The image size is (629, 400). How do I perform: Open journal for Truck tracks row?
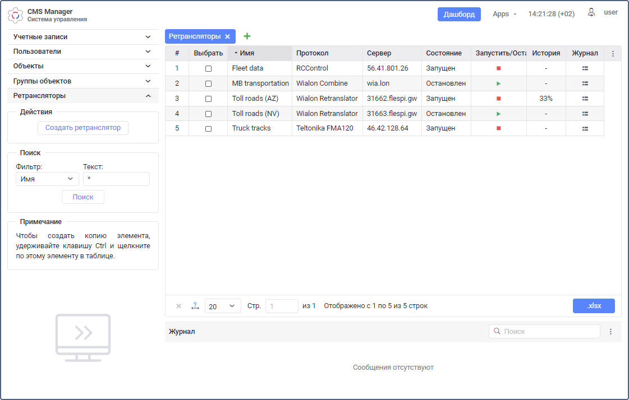(585, 128)
